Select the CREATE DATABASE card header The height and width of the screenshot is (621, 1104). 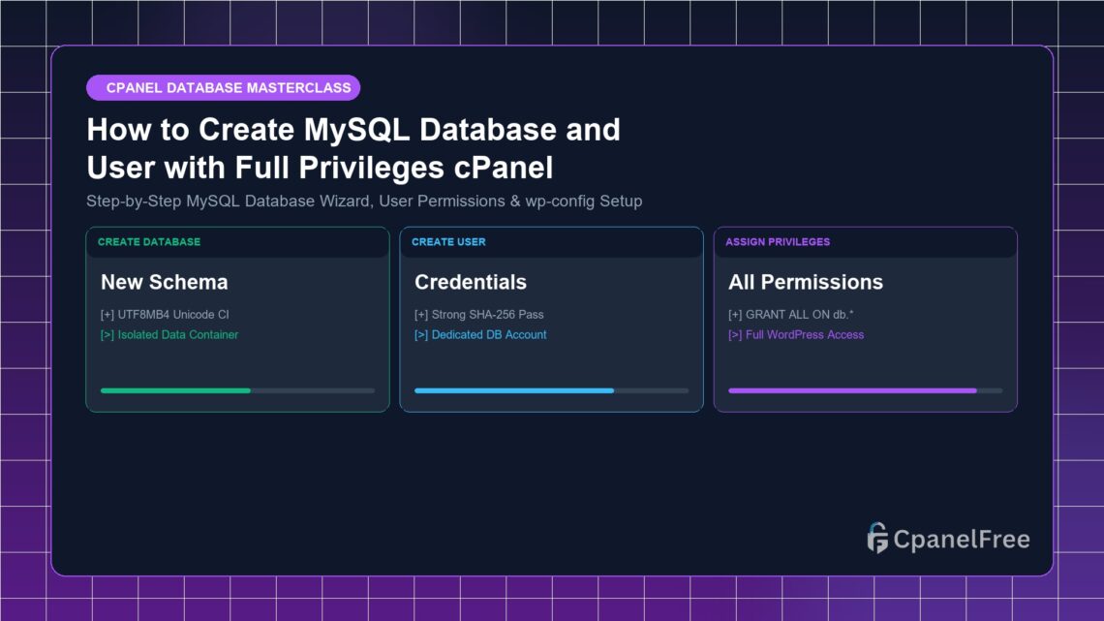pyautogui.click(x=237, y=242)
